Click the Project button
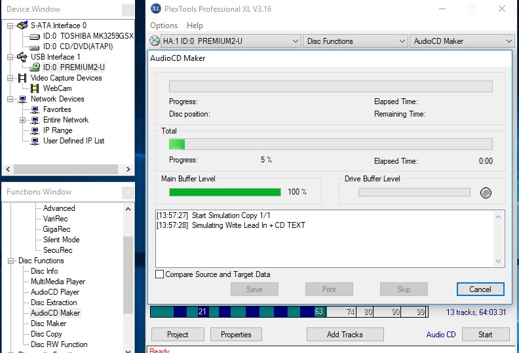519x353 pixels. (178, 335)
